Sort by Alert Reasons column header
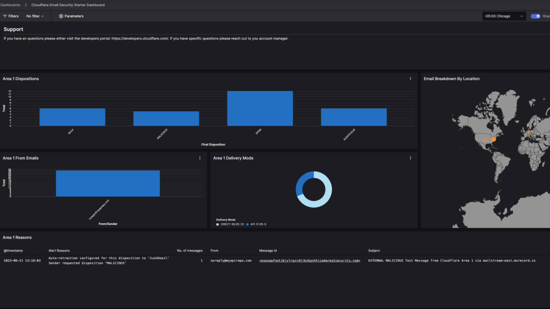Image resolution: width=550 pixels, height=309 pixels. (x=59, y=251)
